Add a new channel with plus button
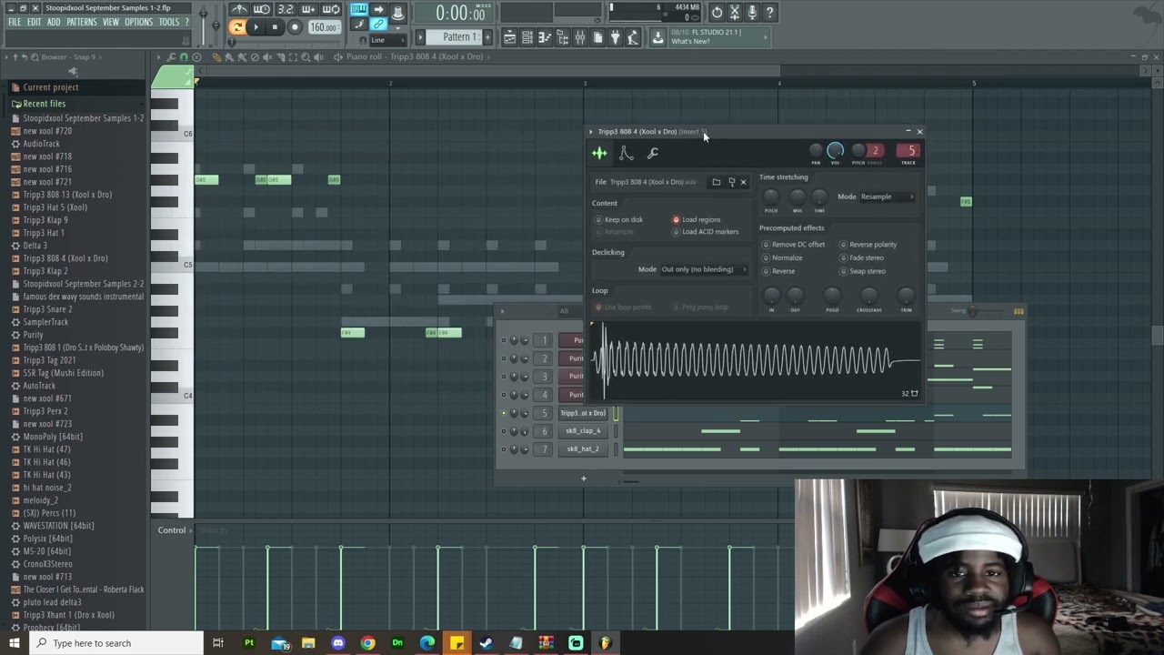The width and height of the screenshot is (1164, 655). point(584,479)
